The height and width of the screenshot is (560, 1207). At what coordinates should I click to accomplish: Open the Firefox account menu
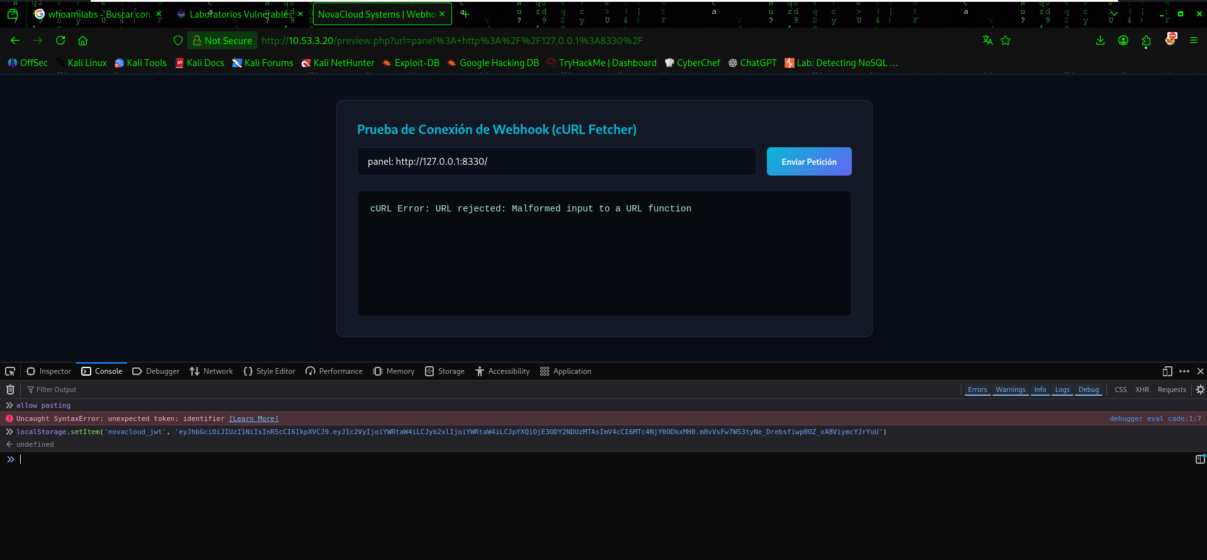pos(1123,40)
